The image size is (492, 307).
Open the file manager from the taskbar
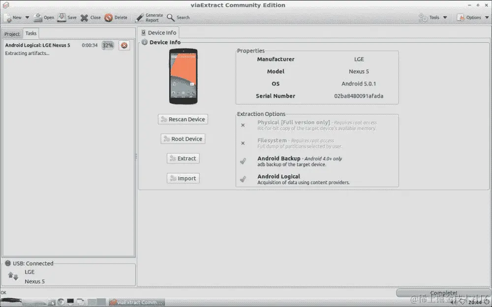point(52,302)
